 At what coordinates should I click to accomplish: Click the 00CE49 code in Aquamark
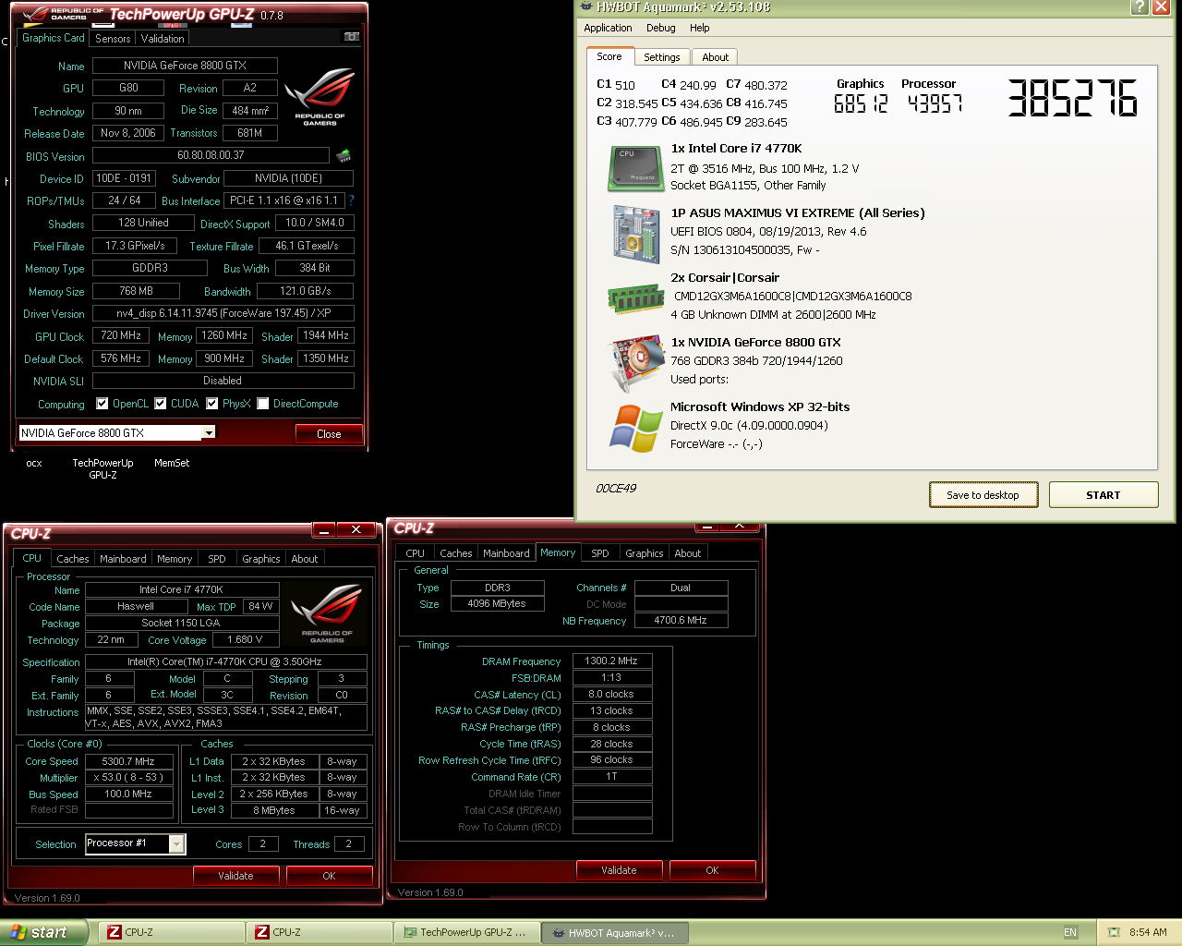[x=616, y=489]
